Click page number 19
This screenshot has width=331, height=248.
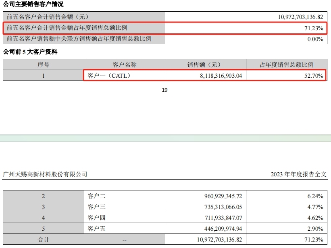pyautogui.click(x=164, y=90)
